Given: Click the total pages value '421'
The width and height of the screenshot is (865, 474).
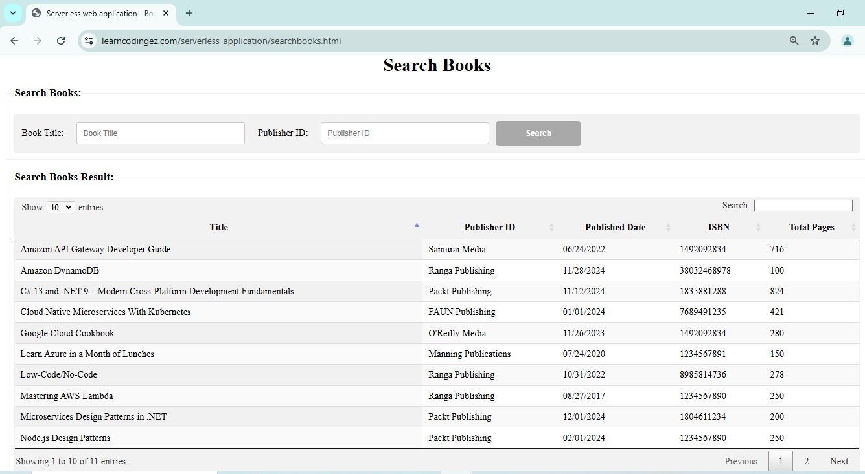Looking at the screenshot, I should click(x=777, y=312).
